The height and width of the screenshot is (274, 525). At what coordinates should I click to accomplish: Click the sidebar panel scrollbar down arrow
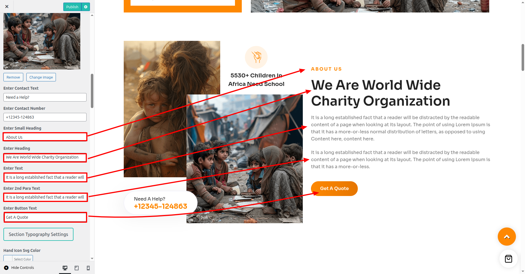92,258
